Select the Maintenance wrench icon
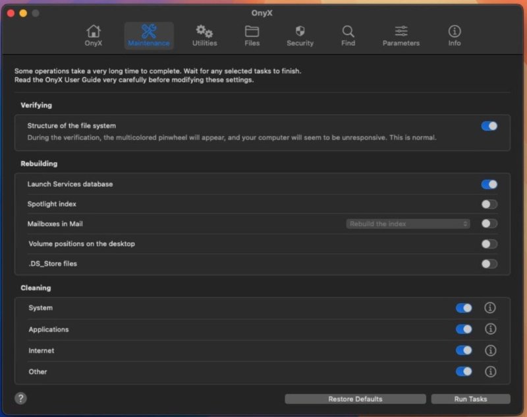 click(x=148, y=32)
